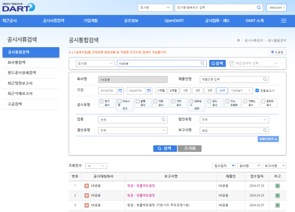The image size is (295, 212).
Task: Click the DART logo
Action: pyautogui.click(x=19, y=7)
